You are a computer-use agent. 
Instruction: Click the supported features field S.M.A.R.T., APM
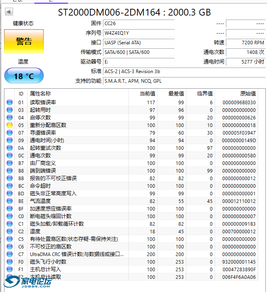184,81
